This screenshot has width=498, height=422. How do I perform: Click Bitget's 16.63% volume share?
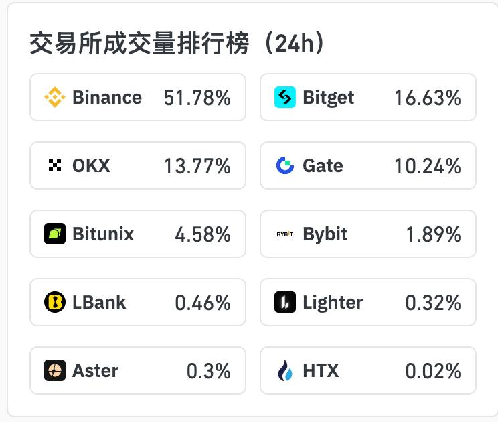click(x=428, y=98)
